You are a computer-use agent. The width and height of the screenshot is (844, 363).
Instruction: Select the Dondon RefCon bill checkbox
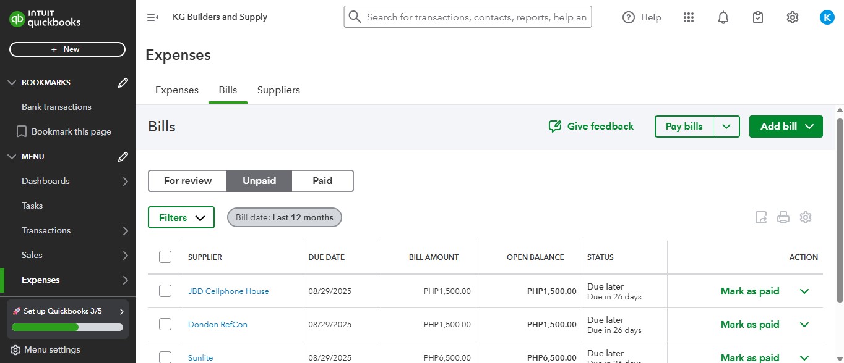165,324
